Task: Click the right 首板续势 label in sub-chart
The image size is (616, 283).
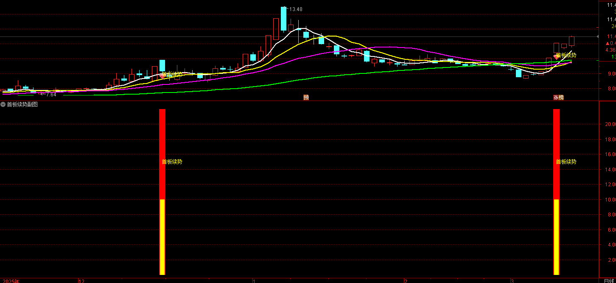Action: 566,162
